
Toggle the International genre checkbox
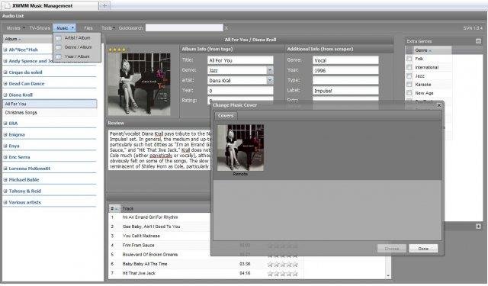coord(409,67)
